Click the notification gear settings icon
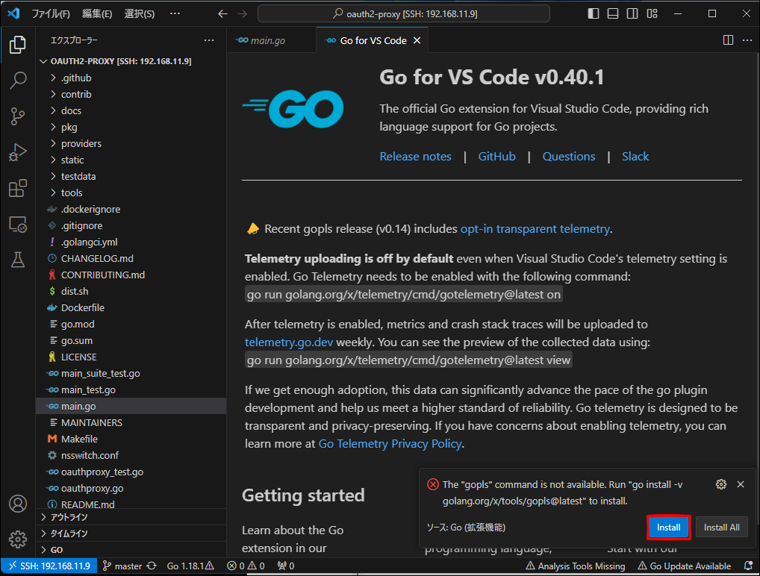Screen dimensions: 760x576 click(720, 484)
